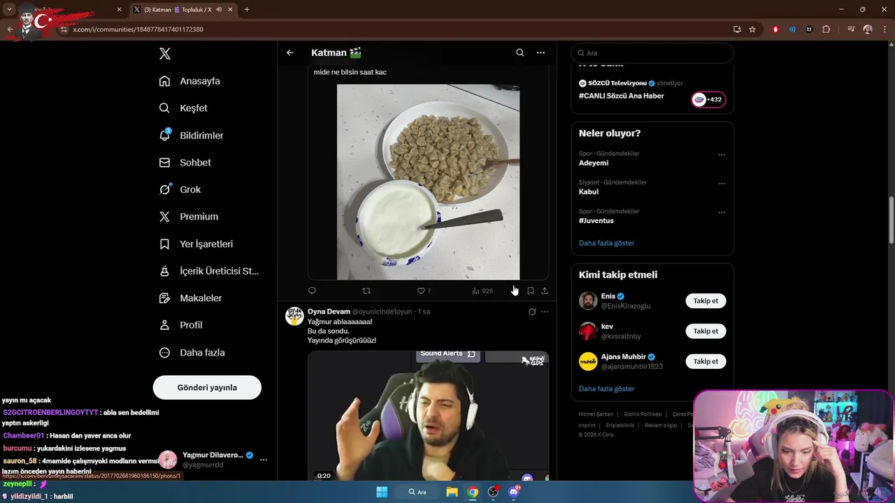Open Windows Start menu
Image resolution: width=895 pixels, height=503 pixels.
pos(382,492)
